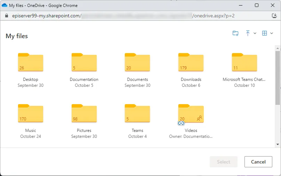Click the 'October 10' date text
Image resolution: width=281 pixels, height=176 pixels.
(244, 85)
